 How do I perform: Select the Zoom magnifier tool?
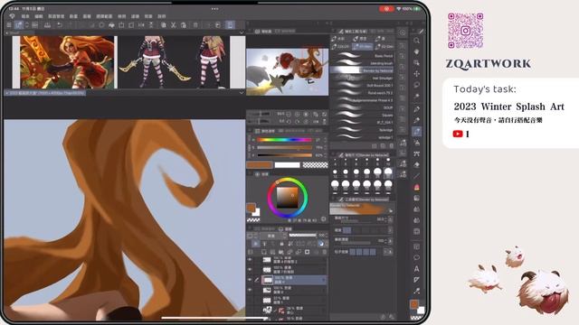416,41
